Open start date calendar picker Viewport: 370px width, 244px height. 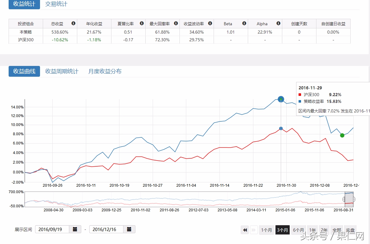[75, 229]
